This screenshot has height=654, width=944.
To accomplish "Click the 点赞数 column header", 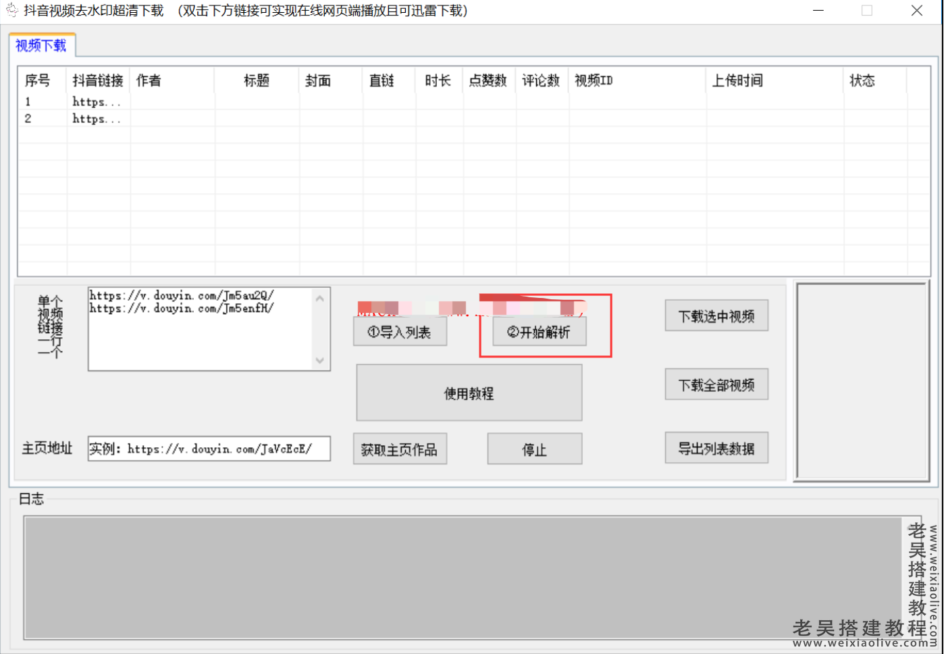I will pos(489,80).
